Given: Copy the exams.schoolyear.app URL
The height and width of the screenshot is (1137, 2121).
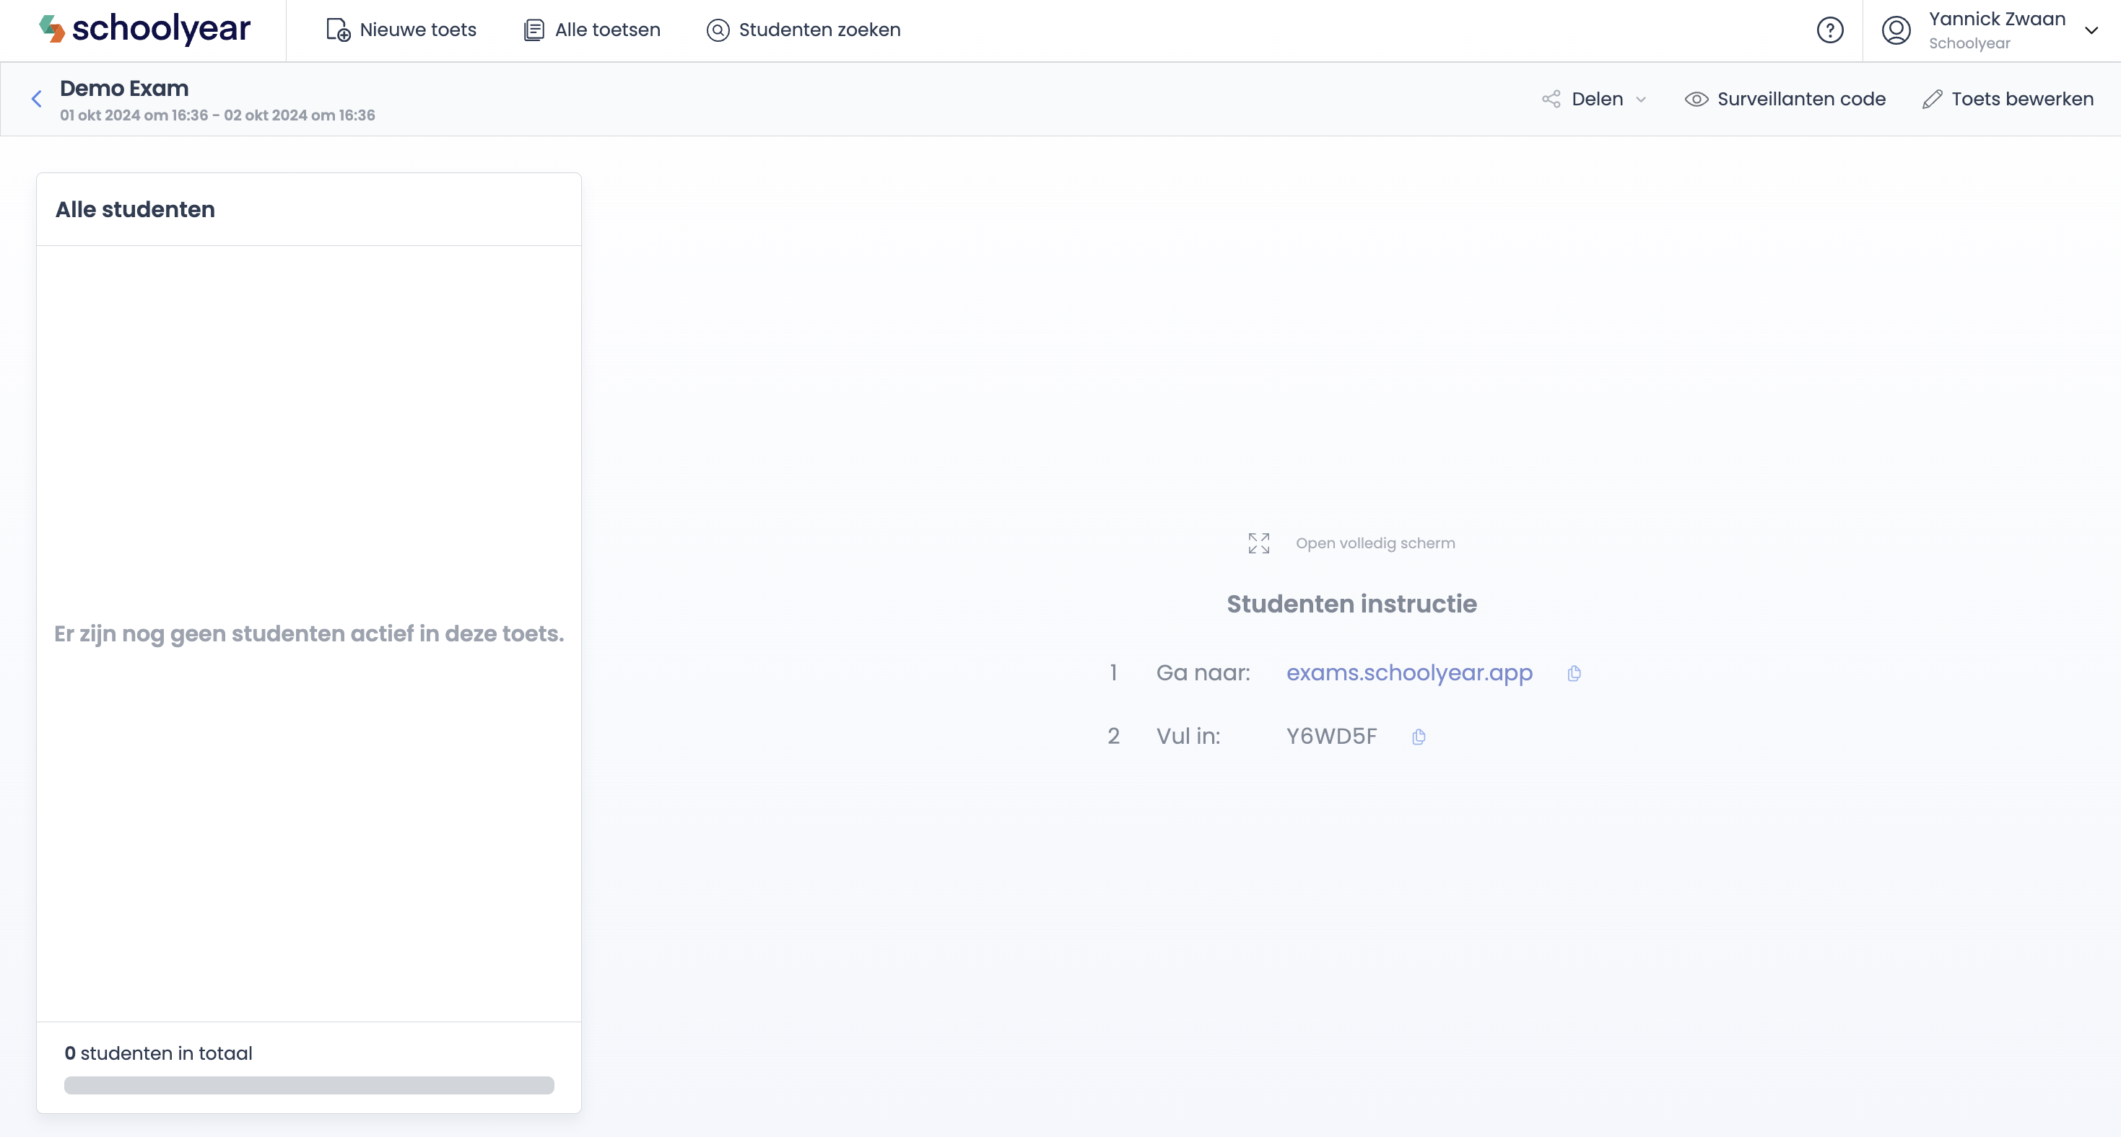Looking at the screenshot, I should click(x=1575, y=673).
